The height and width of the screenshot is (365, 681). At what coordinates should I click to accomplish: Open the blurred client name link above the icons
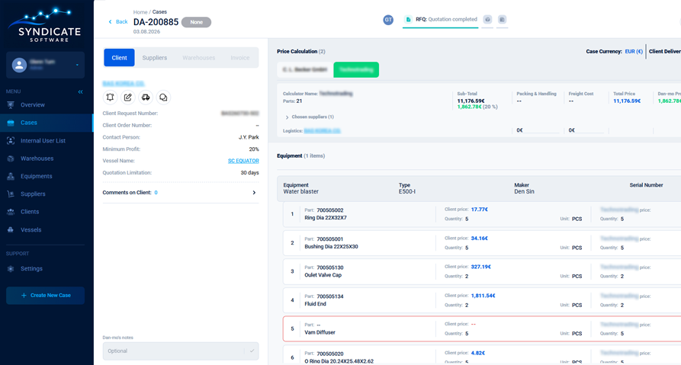coord(124,83)
